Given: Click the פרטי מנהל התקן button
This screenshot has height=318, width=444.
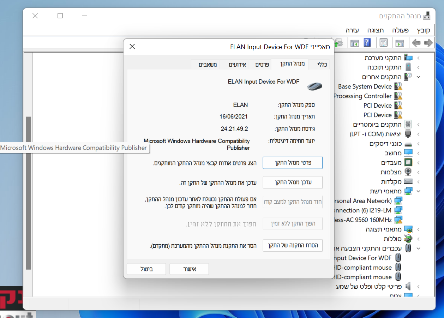Looking at the screenshot, I should pos(293,163).
